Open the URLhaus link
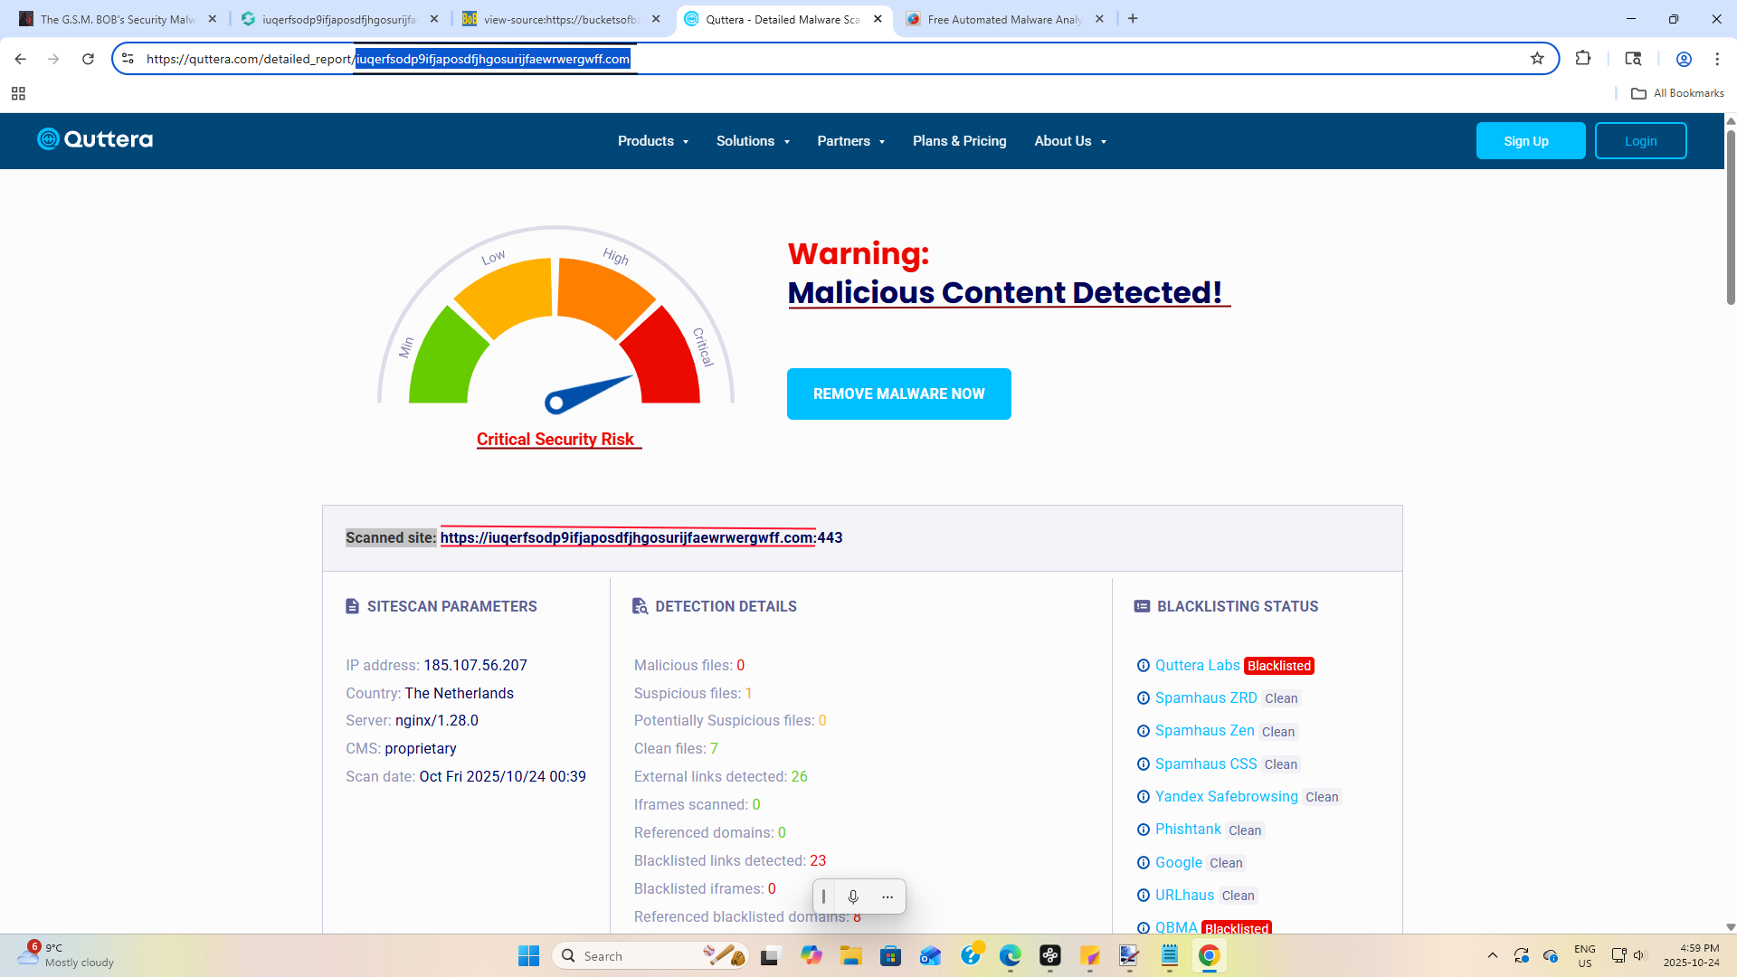 click(x=1185, y=896)
